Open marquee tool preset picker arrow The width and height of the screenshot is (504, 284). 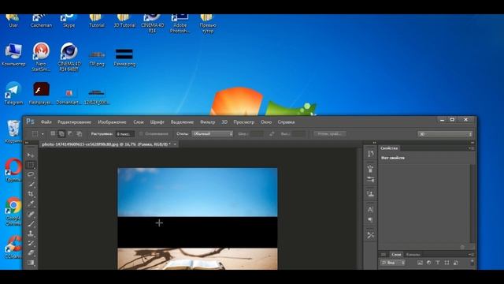click(x=43, y=134)
